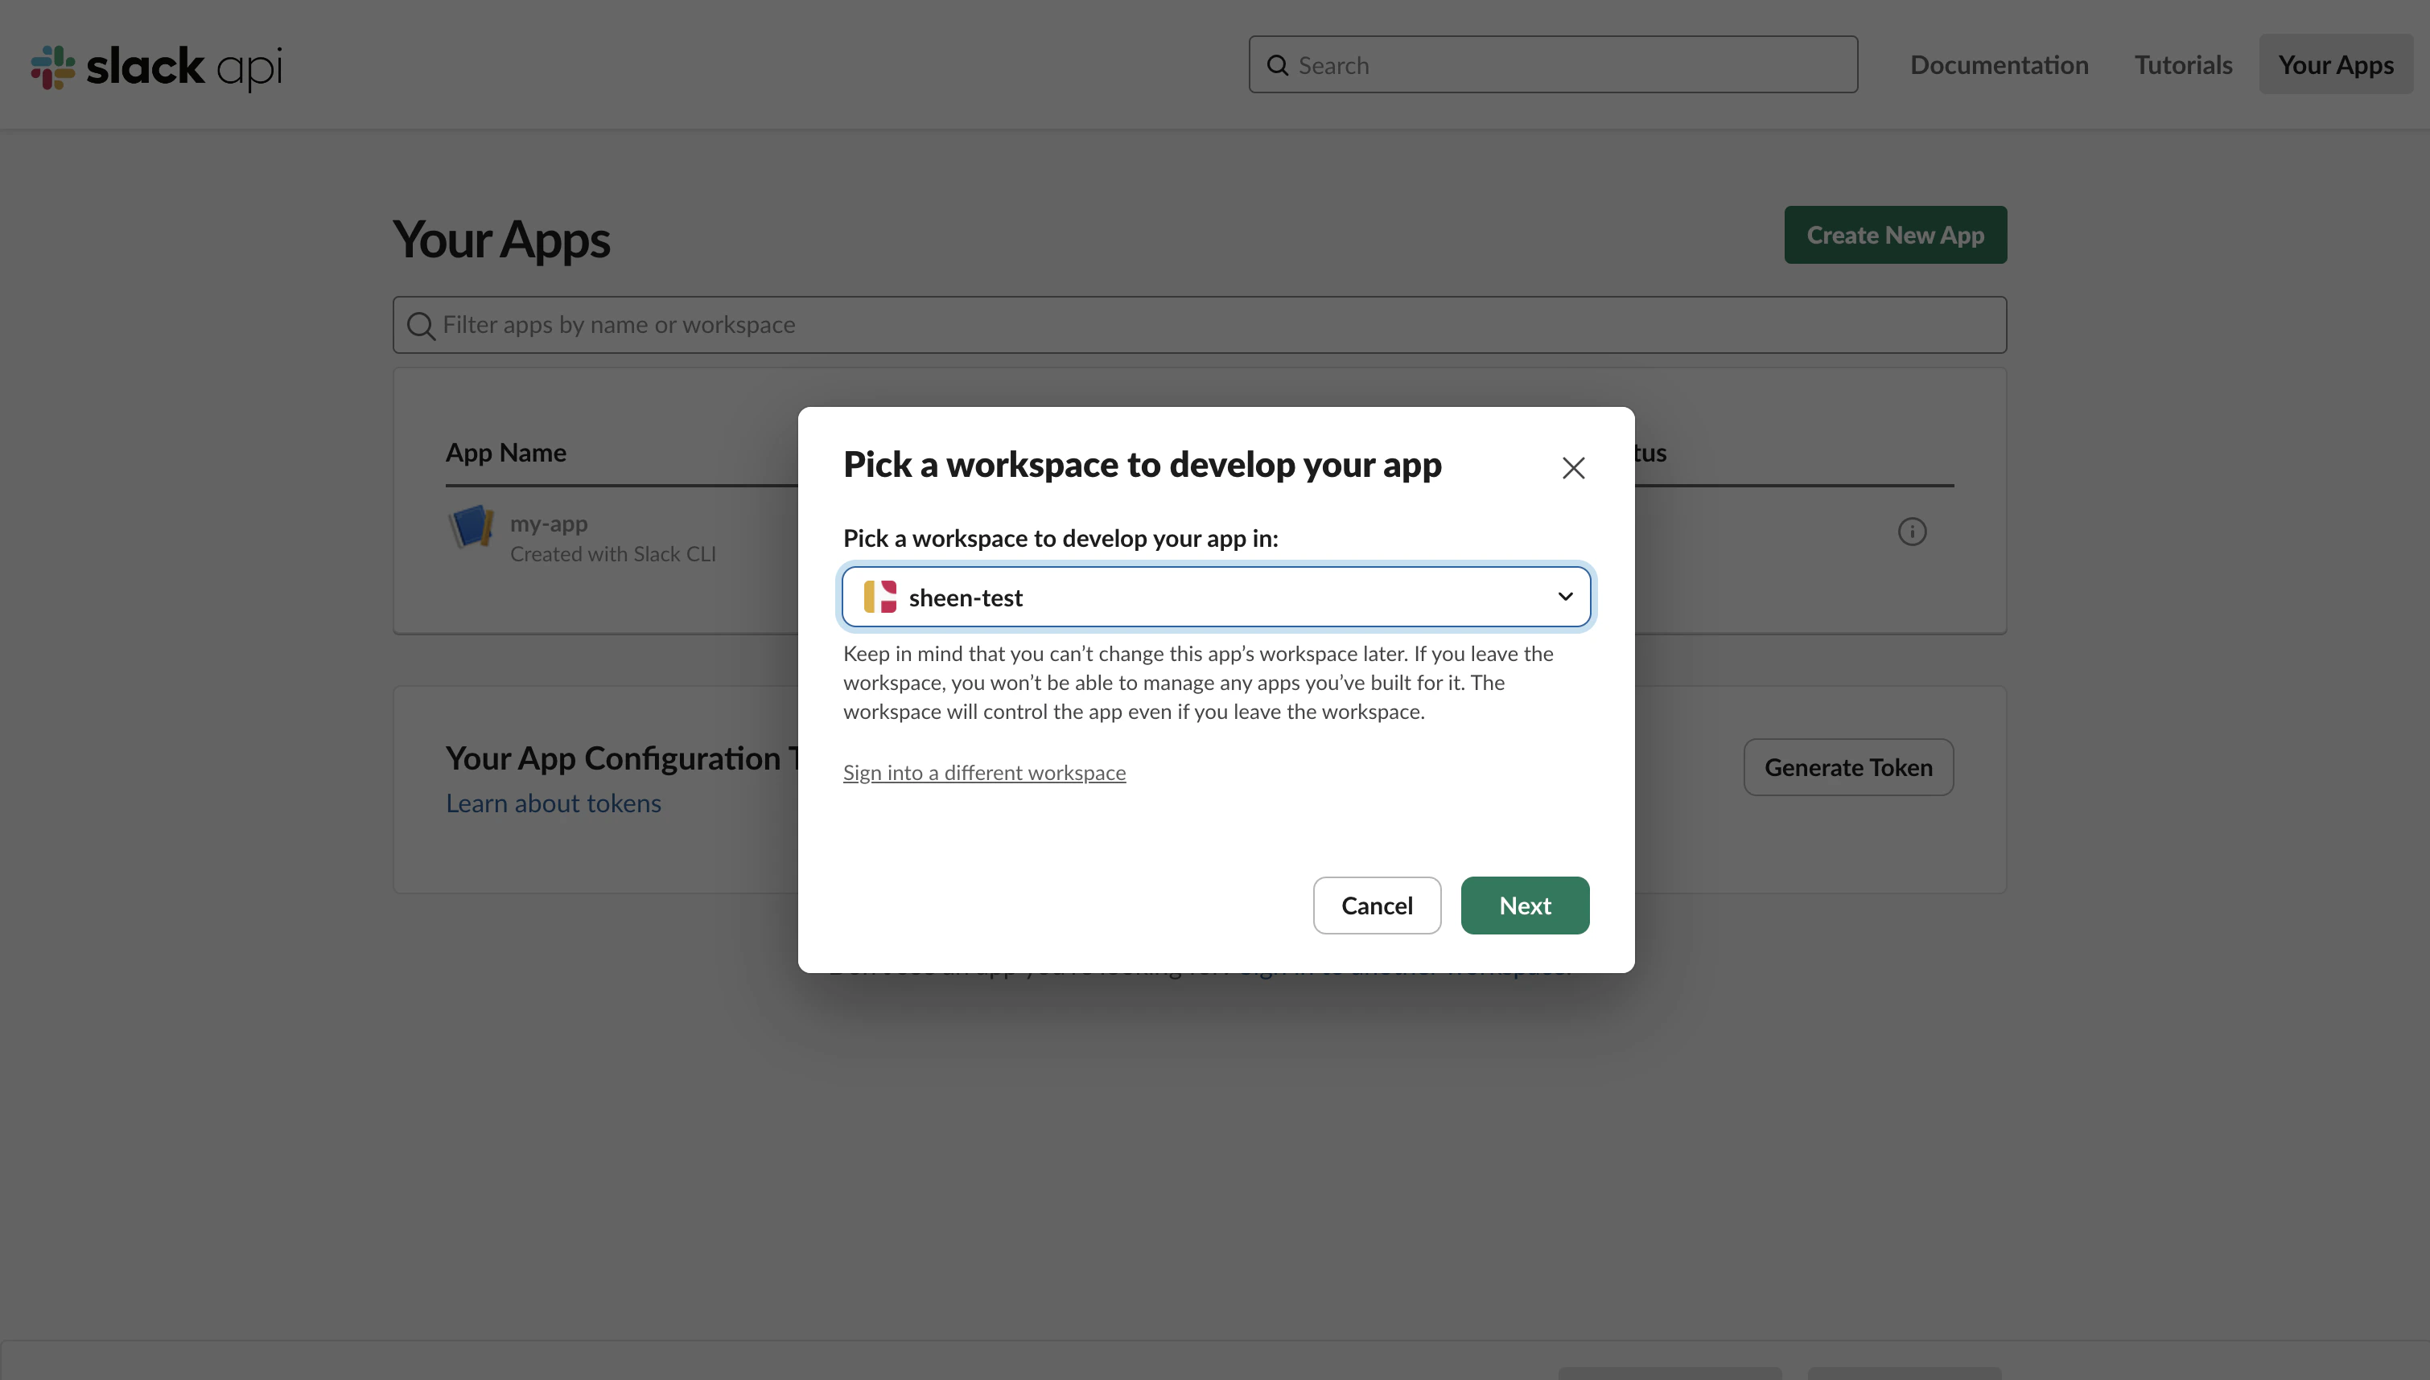Click the info icon in my-app row
Screen dimensions: 2430x1380
pos(1911,532)
